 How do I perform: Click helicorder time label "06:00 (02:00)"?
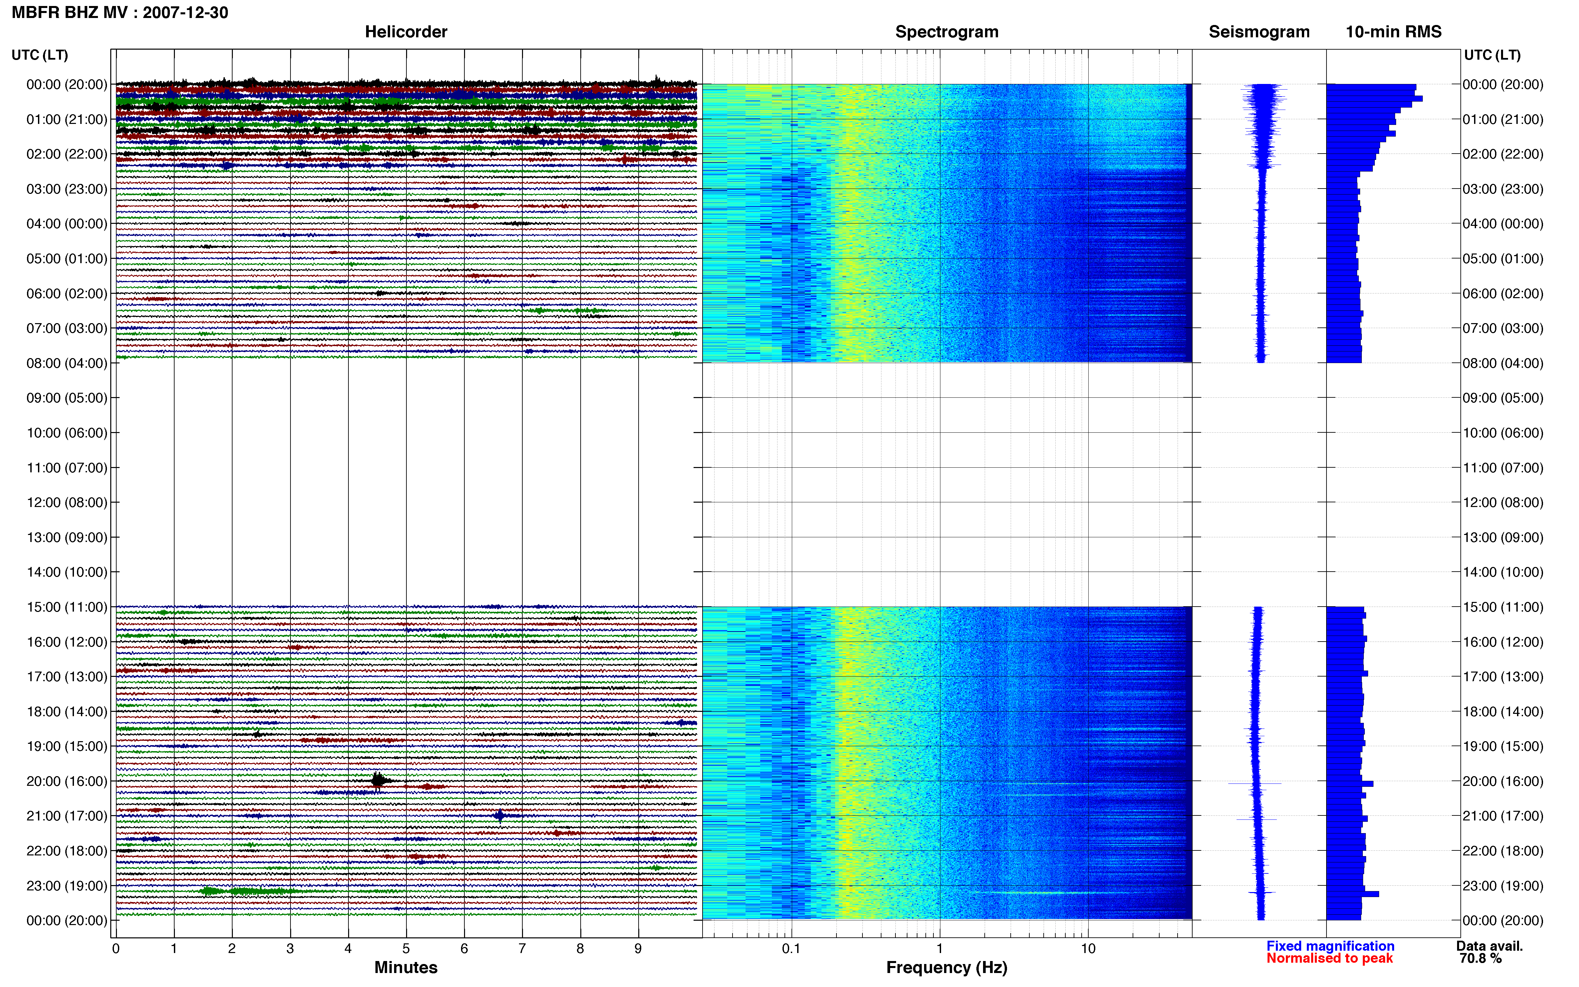67,293
